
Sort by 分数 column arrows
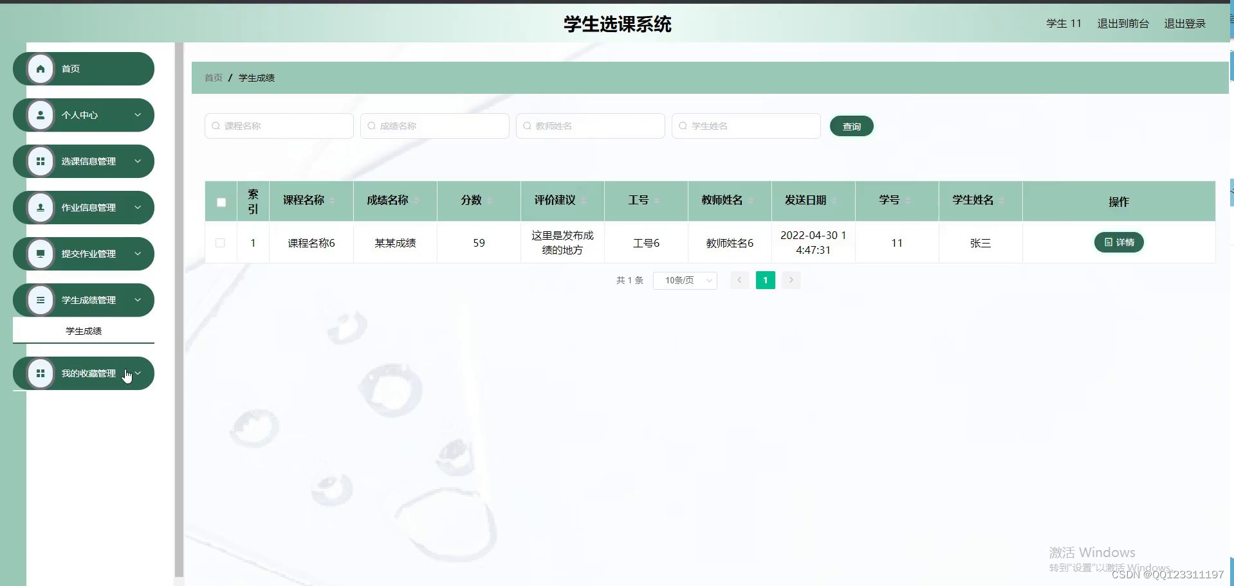[x=490, y=201]
